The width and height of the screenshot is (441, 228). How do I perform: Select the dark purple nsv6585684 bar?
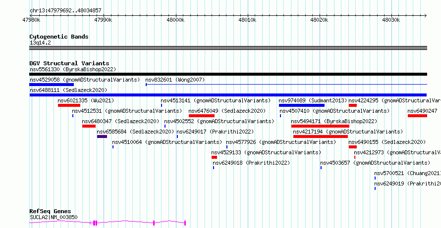click(102, 137)
